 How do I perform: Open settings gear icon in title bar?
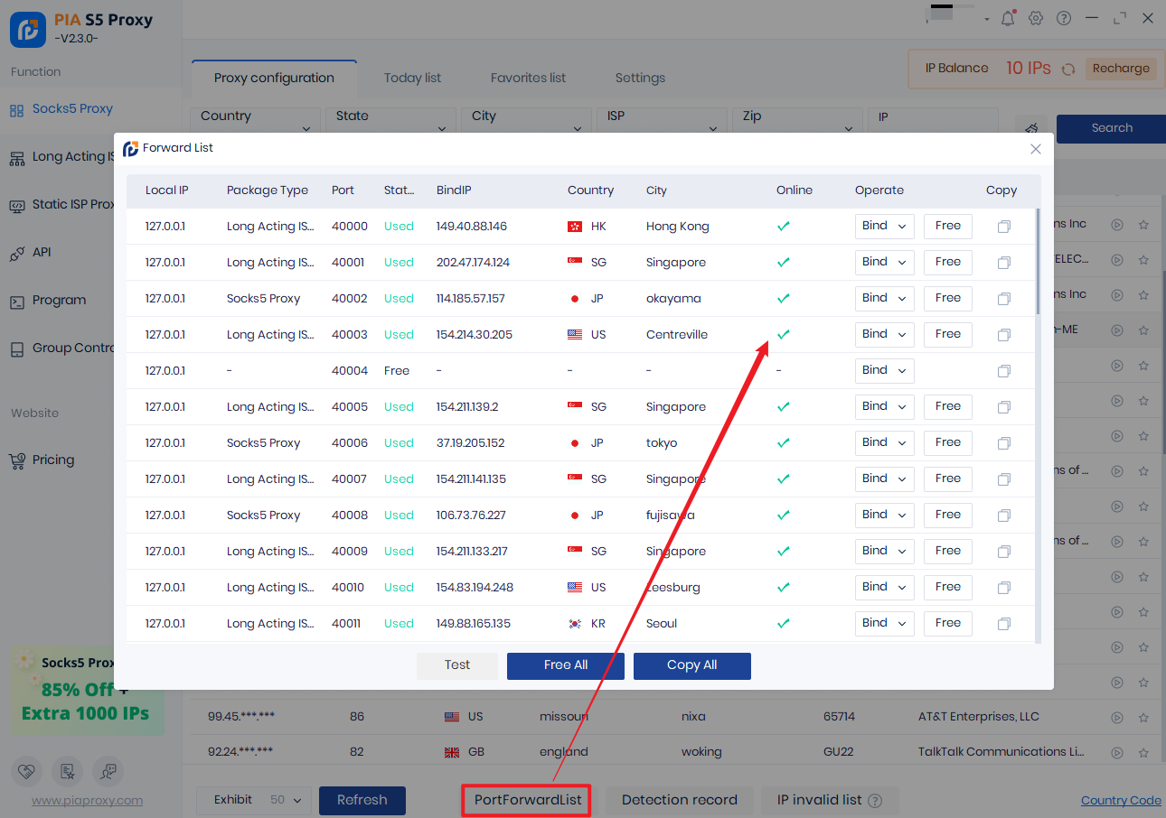(1036, 18)
